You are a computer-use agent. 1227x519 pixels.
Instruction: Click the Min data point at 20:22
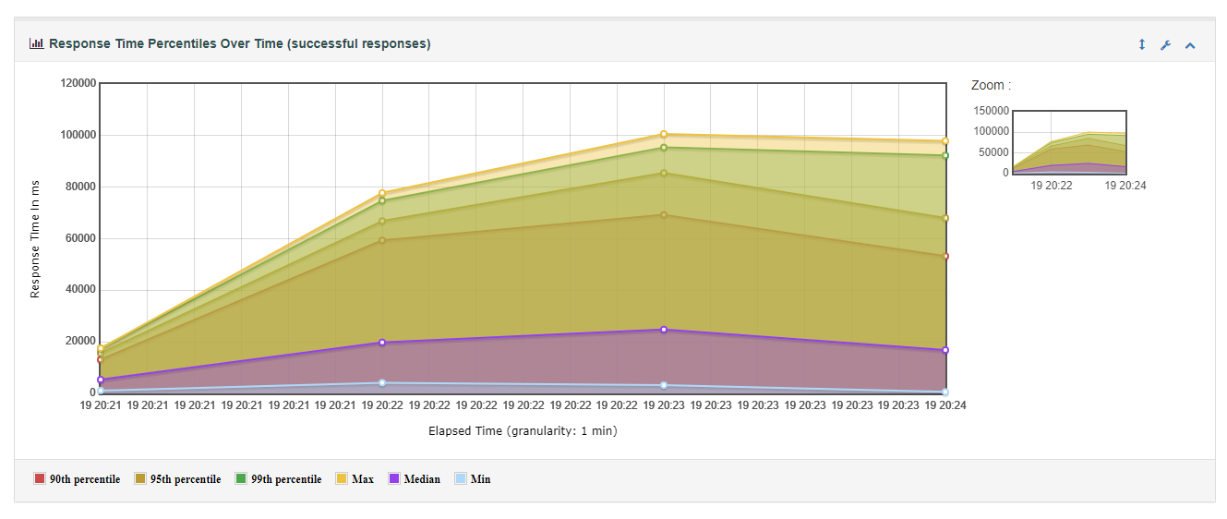click(x=382, y=382)
